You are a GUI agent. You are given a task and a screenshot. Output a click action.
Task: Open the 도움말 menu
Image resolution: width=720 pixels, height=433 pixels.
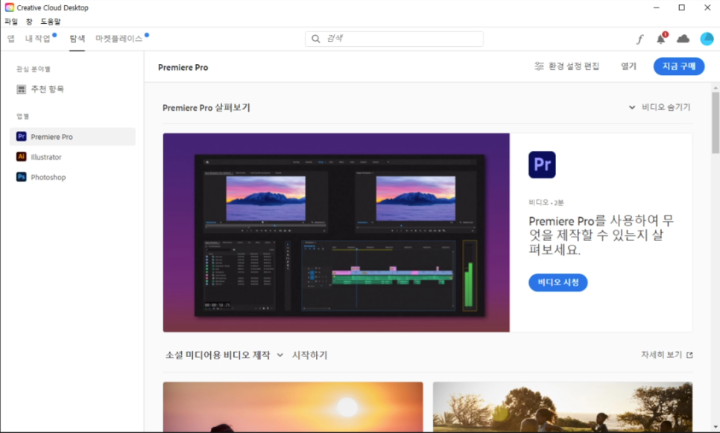pyautogui.click(x=51, y=22)
